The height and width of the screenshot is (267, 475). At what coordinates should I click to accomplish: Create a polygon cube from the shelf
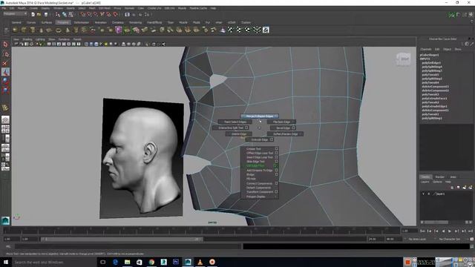pyautogui.click(x=24, y=30)
